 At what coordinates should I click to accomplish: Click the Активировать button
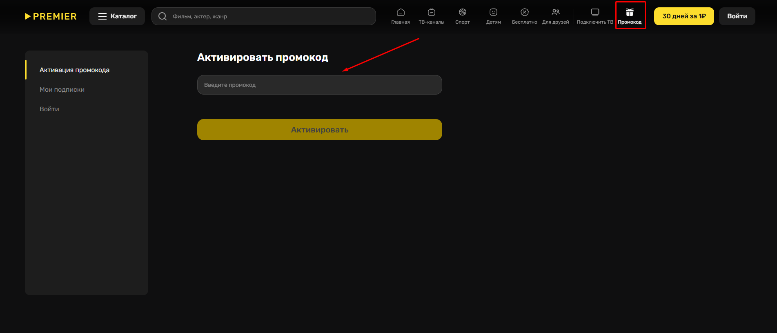point(320,130)
